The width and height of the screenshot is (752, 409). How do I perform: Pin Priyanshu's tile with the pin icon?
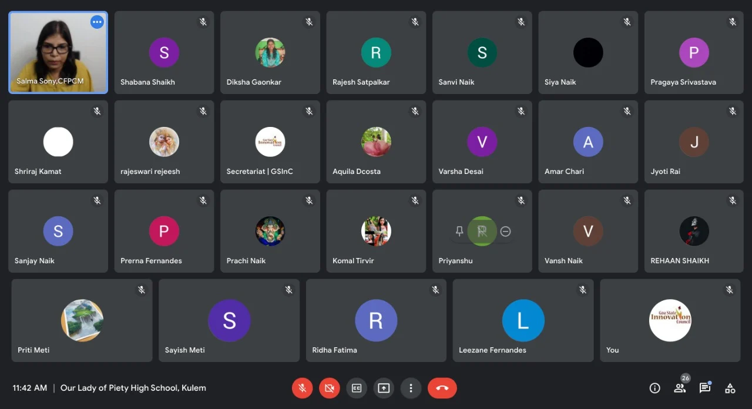[x=459, y=232]
